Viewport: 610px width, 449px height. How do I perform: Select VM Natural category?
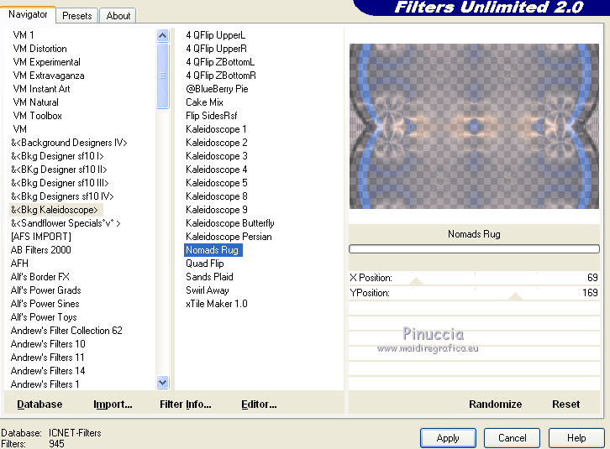(x=36, y=102)
